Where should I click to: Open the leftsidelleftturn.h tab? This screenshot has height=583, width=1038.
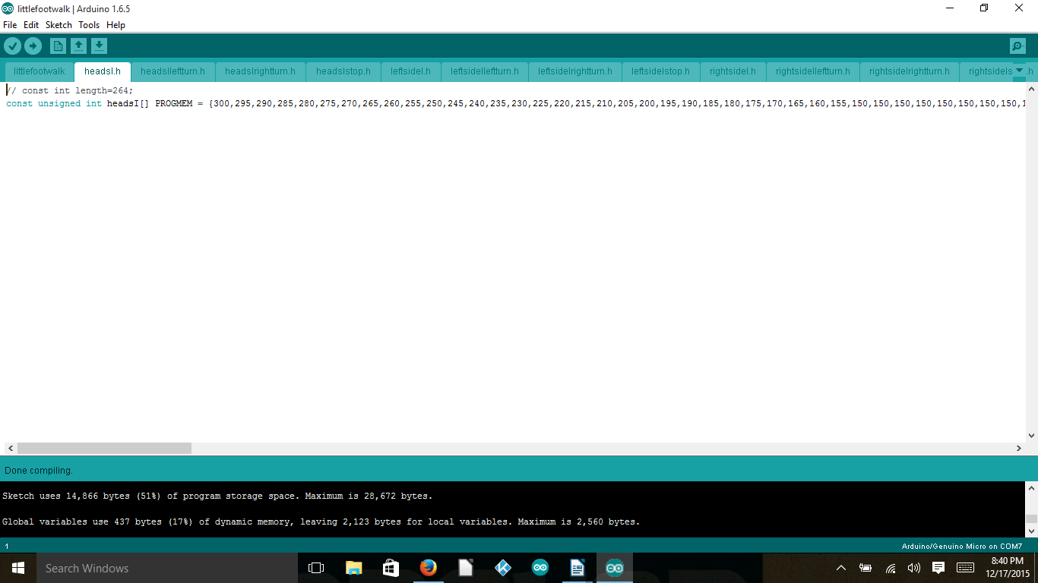pos(485,71)
